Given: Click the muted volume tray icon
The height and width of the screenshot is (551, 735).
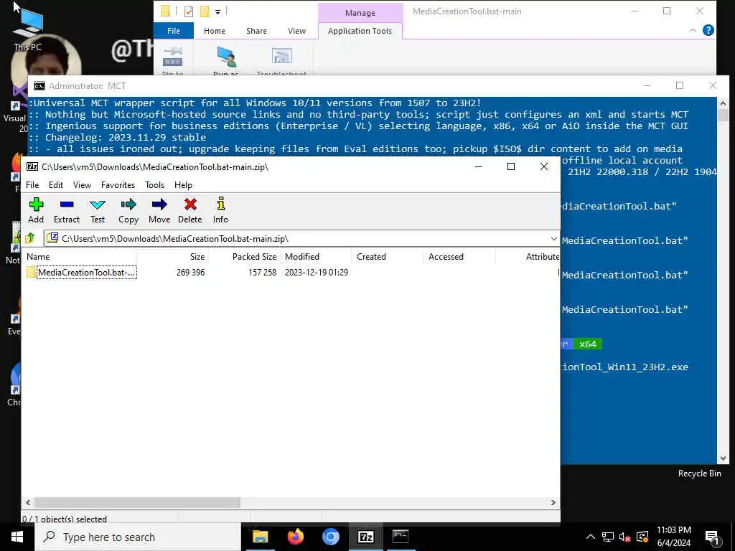Looking at the screenshot, I should [x=625, y=537].
